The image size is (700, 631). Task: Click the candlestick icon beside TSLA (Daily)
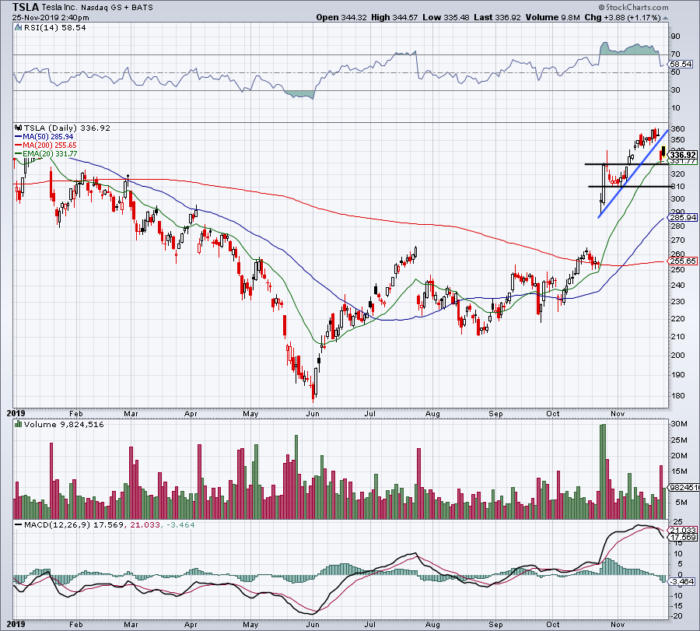[19, 128]
